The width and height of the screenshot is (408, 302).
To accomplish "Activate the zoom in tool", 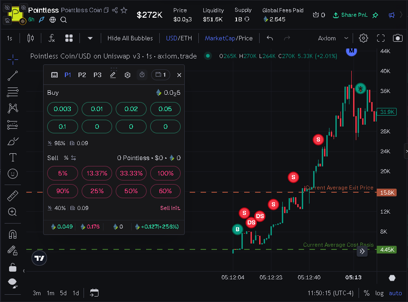I will [13, 212].
